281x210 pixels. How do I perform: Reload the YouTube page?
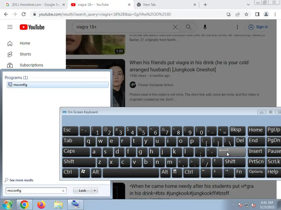[x=24, y=14]
